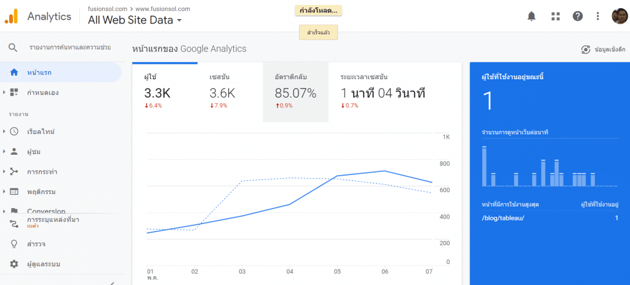
Task: Click the flag icon beside Conversion
Action: coord(14,211)
